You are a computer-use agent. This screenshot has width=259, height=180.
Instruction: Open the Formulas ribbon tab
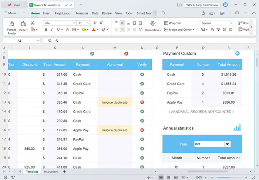82,13
